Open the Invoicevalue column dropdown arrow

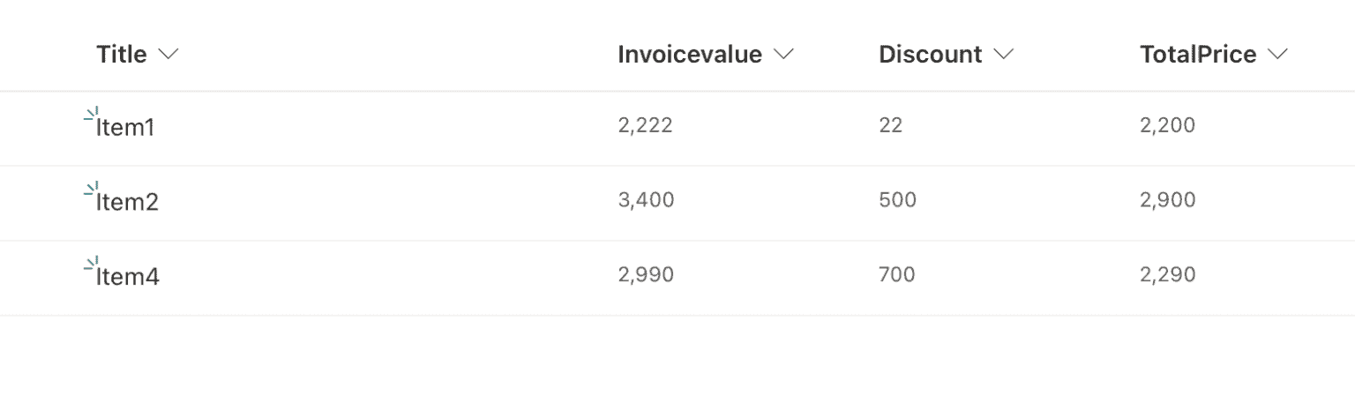point(783,55)
